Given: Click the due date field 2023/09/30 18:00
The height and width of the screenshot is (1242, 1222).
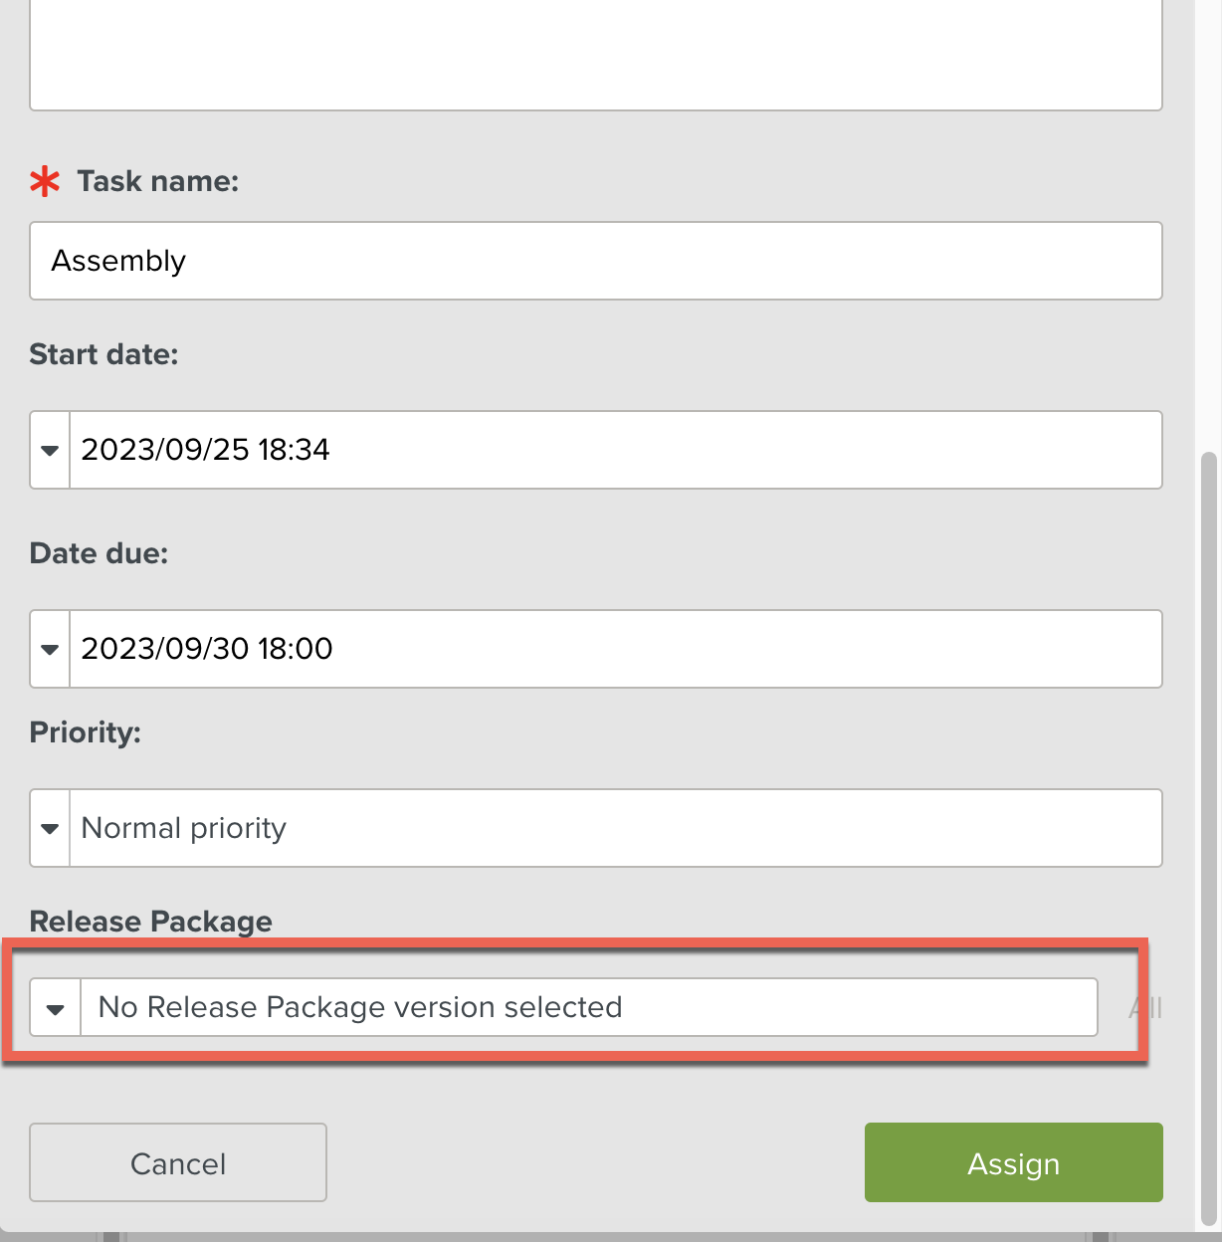Looking at the screenshot, I should [x=615, y=649].
